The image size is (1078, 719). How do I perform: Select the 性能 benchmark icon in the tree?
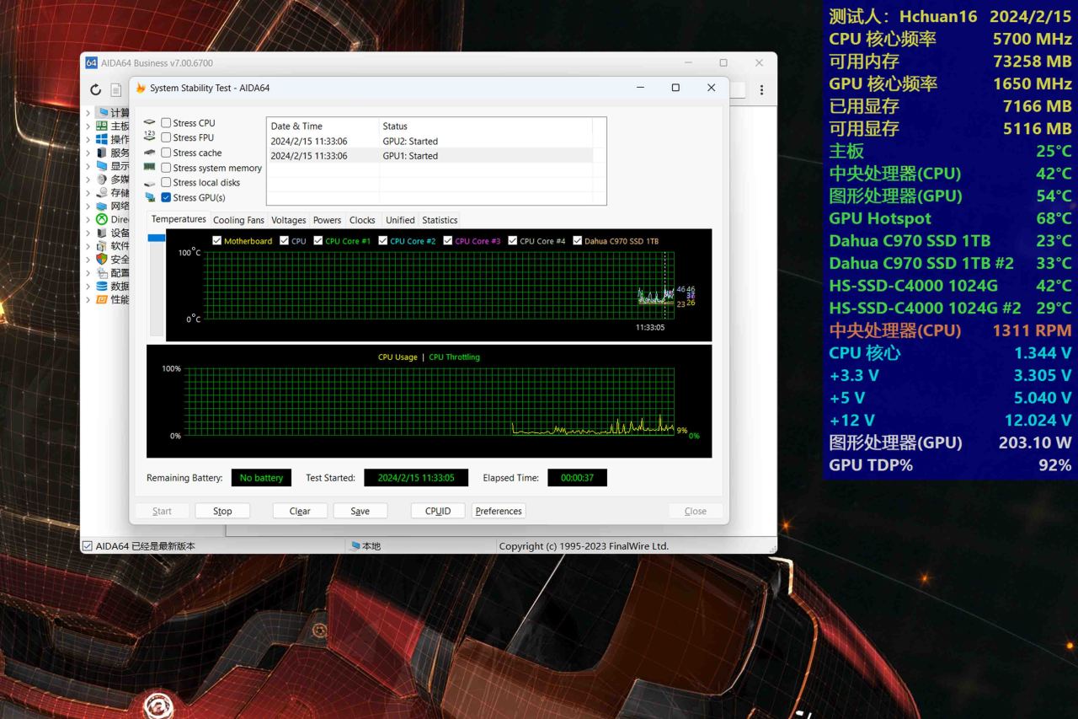coord(102,299)
